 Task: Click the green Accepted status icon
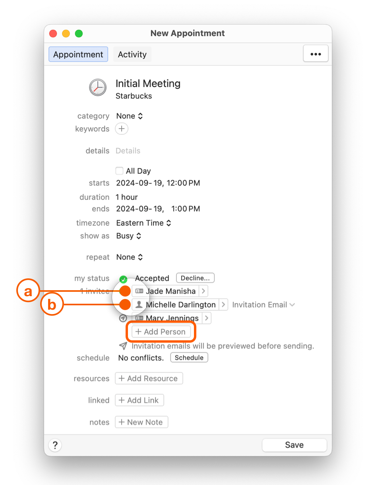coord(123,279)
